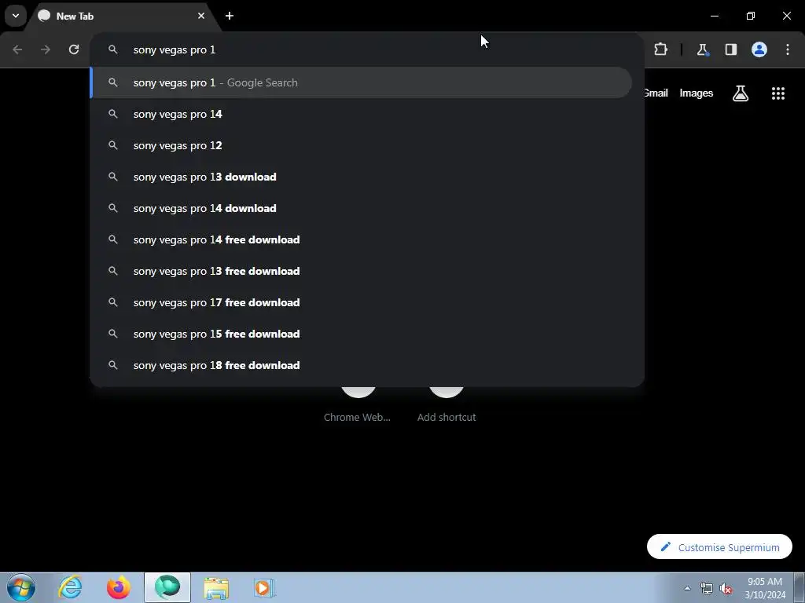Screen dimensions: 805x603
Task: Open the Gmail link
Action: (656, 93)
